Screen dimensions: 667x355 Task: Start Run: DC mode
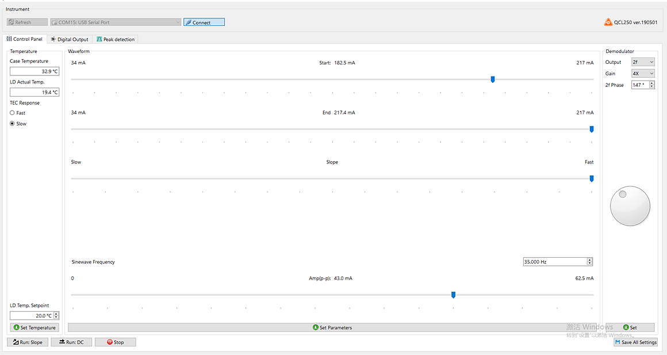pyautogui.click(x=71, y=342)
